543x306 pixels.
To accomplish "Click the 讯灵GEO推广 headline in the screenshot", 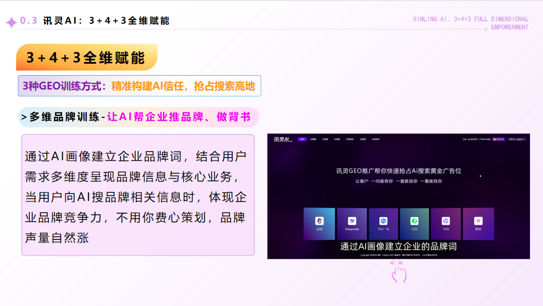I will (x=398, y=171).
